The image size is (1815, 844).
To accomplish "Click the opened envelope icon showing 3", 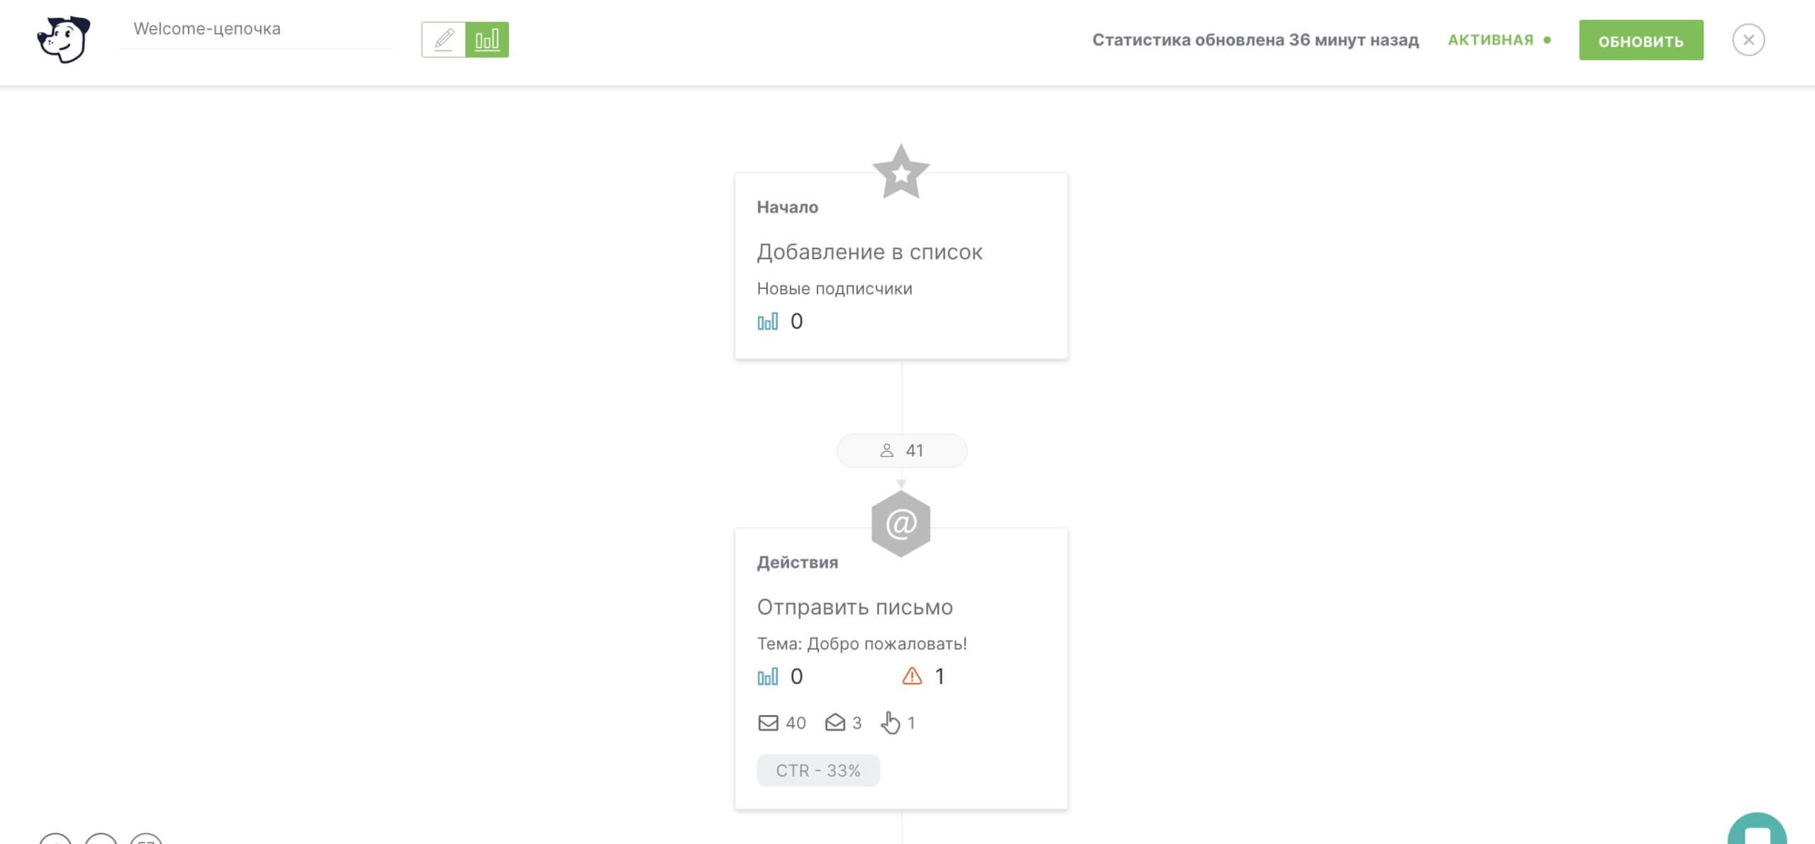I will coord(835,722).
